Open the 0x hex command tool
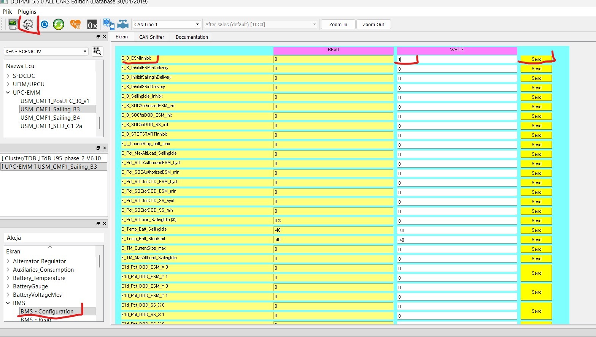This screenshot has width=596, height=337. coord(92,25)
